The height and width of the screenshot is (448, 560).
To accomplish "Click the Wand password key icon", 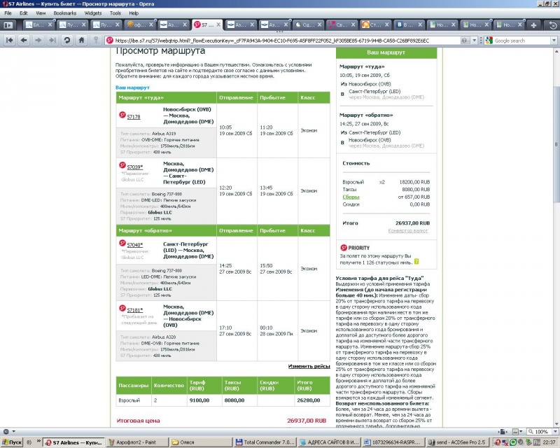I will tap(96, 41).
